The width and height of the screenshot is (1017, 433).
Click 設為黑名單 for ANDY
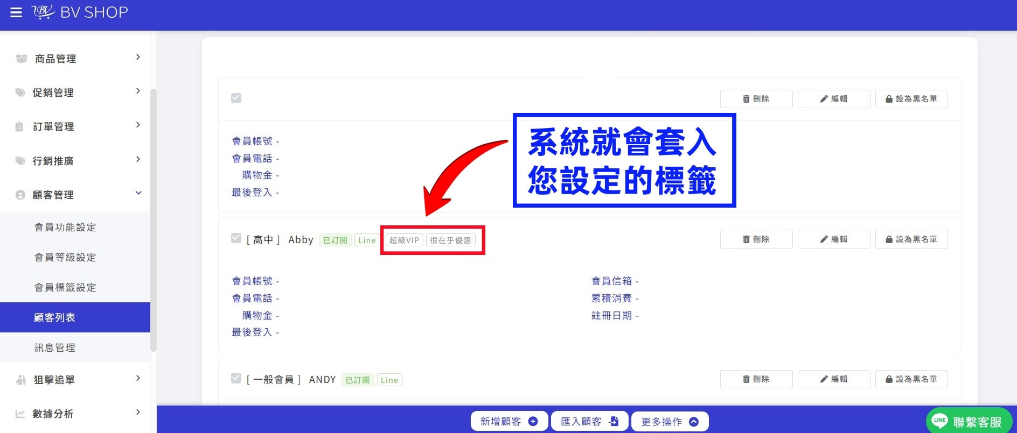(911, 379)
